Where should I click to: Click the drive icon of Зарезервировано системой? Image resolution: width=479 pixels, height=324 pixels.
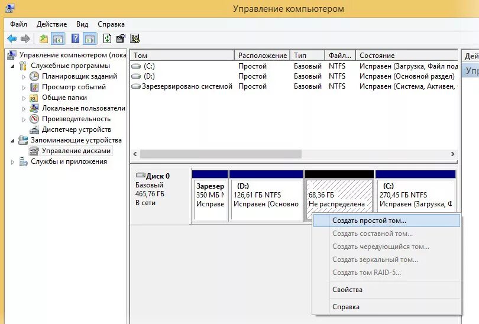tap(136, 86)
